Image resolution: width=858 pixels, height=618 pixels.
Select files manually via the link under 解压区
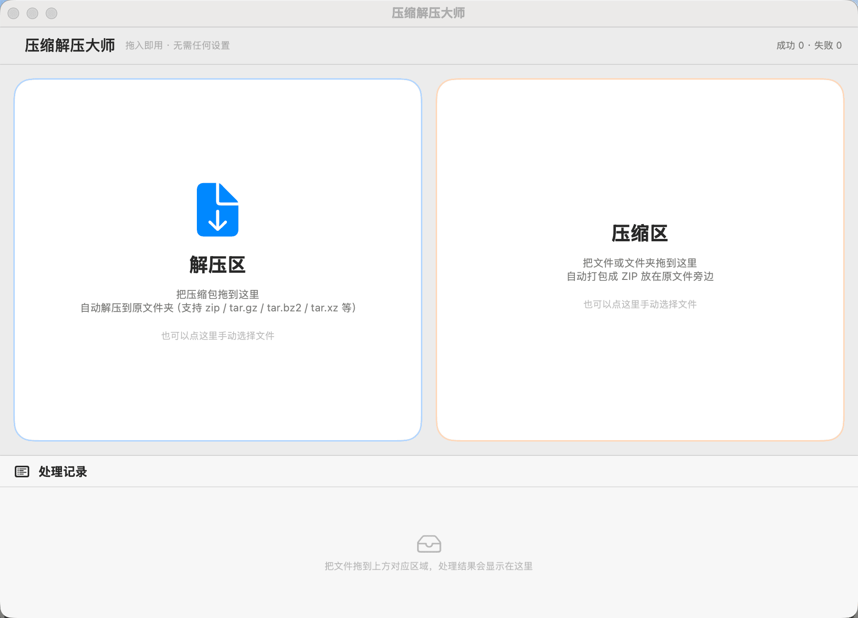tap(218, 336)
